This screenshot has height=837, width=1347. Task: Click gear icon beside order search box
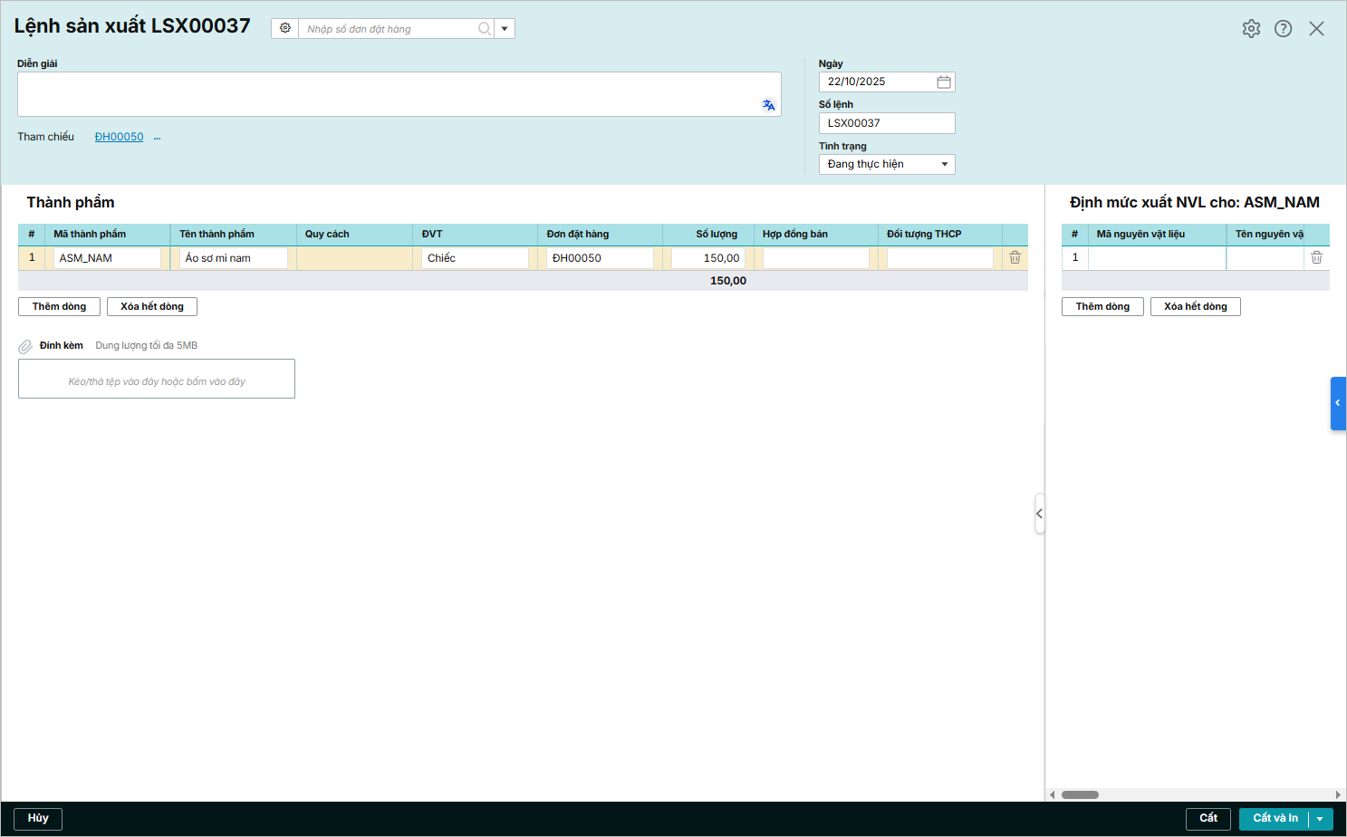(x=285, y=29)
